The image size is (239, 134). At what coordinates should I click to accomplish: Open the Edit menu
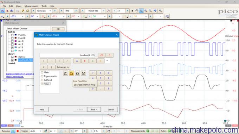tap(11, 6)
